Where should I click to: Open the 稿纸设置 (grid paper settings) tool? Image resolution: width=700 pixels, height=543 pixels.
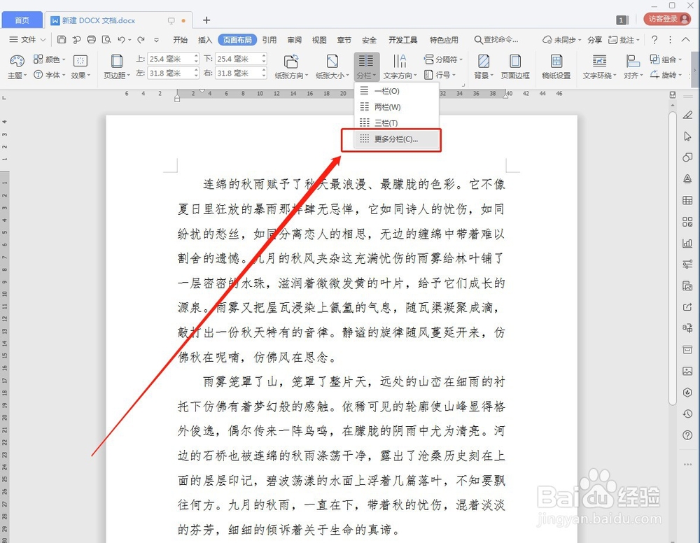point(556,66)
